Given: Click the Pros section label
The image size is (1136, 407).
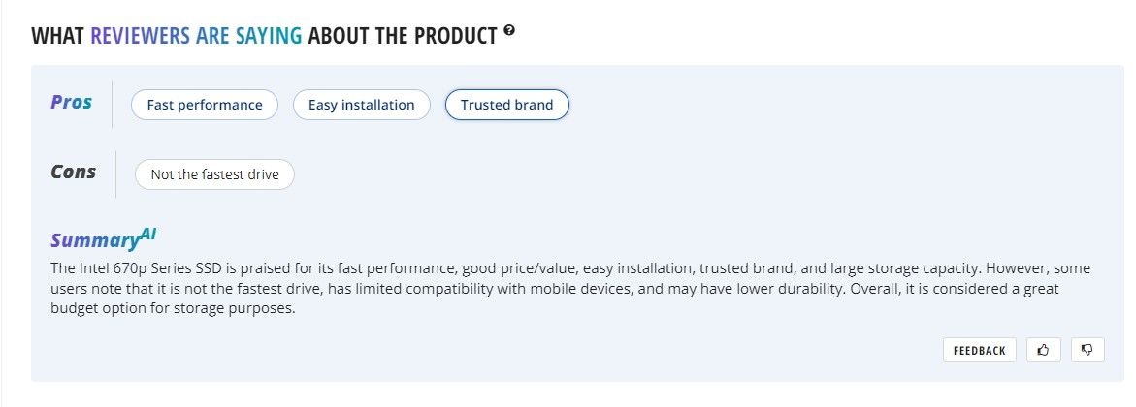Looking at the screenshot, I should pos(72,102).
